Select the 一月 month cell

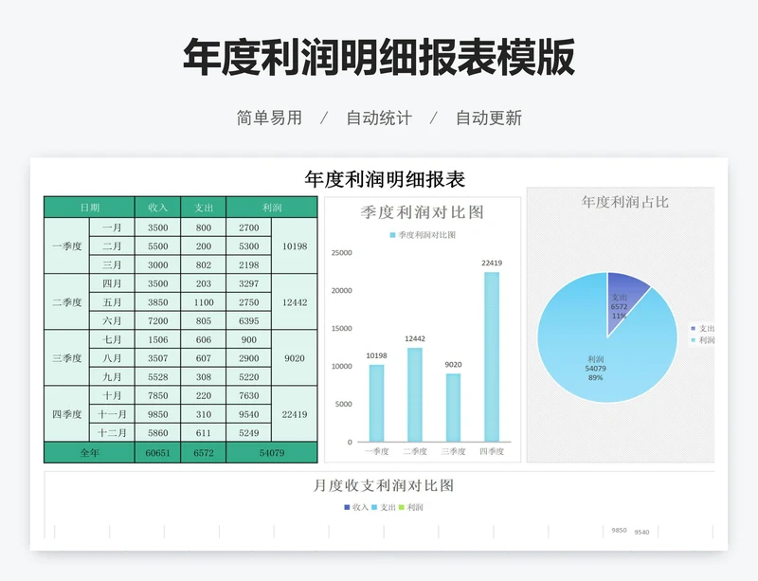[x=112, y=227]
